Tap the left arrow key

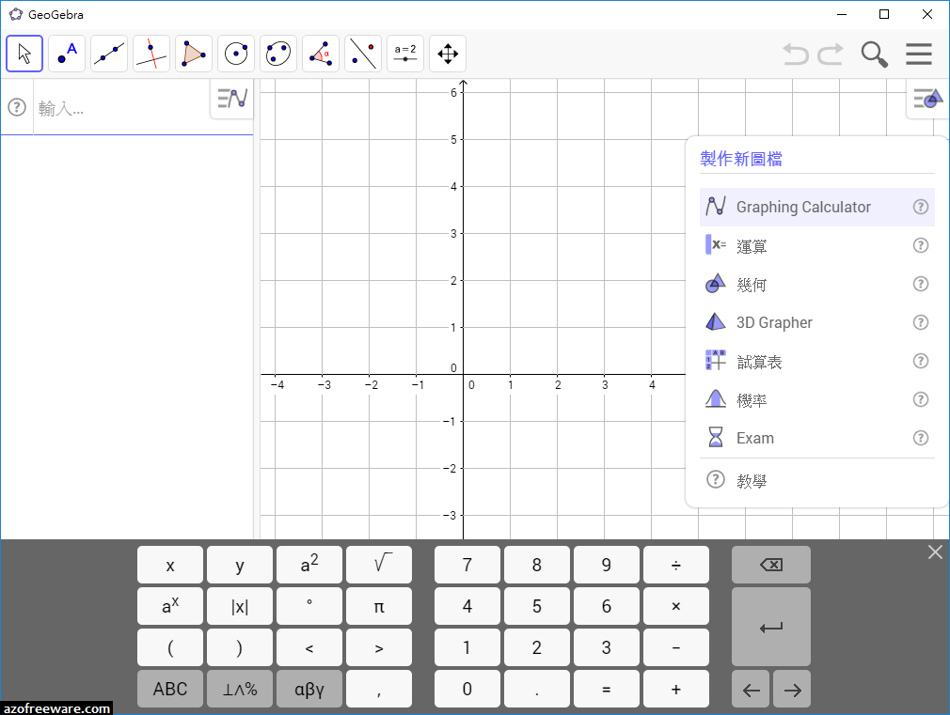tap(751, 689)
